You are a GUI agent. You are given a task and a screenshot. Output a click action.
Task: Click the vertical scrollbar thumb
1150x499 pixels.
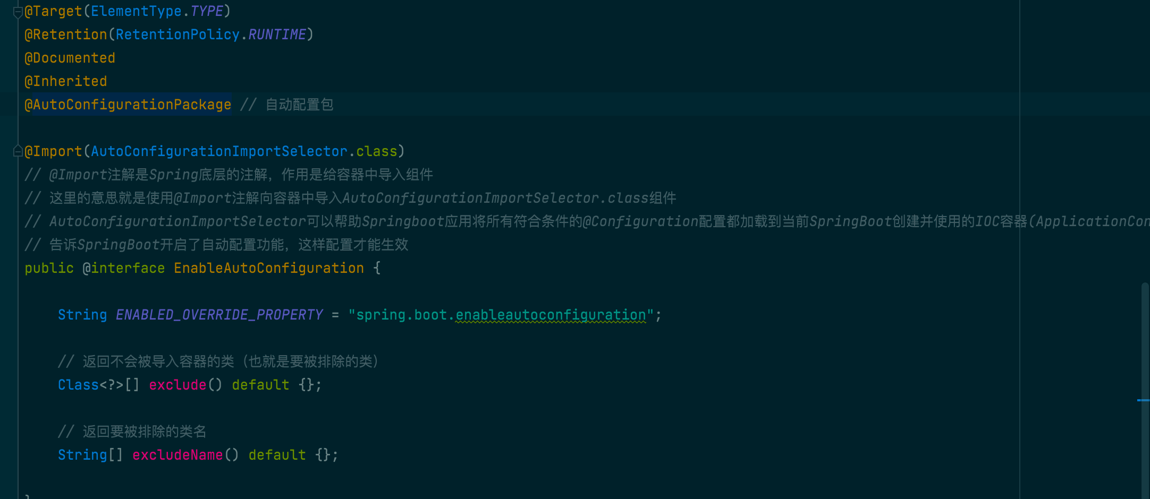1145,391
